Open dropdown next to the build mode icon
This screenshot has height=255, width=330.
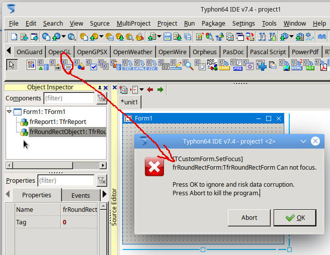291,37
